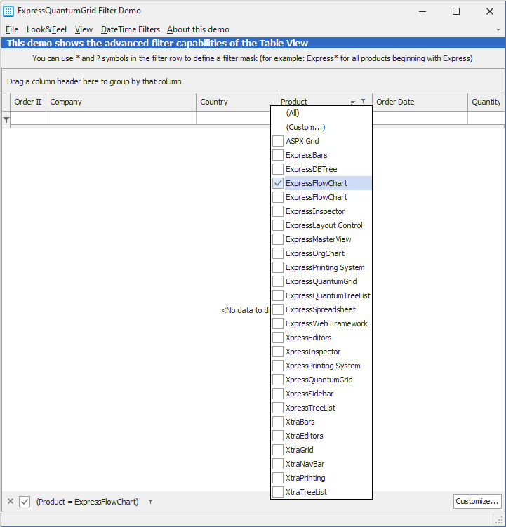Check the XtraPrinting checkbox
The width and height of the screenshot is (506, 527).
pyautogui.click(x=278, y=478)
